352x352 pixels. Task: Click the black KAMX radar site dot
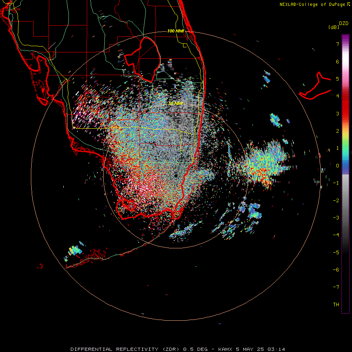click(x=176, y=176)
